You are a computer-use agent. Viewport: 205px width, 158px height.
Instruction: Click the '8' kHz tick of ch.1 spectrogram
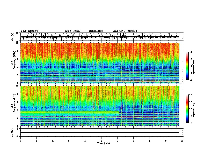[x=18, y=51]
